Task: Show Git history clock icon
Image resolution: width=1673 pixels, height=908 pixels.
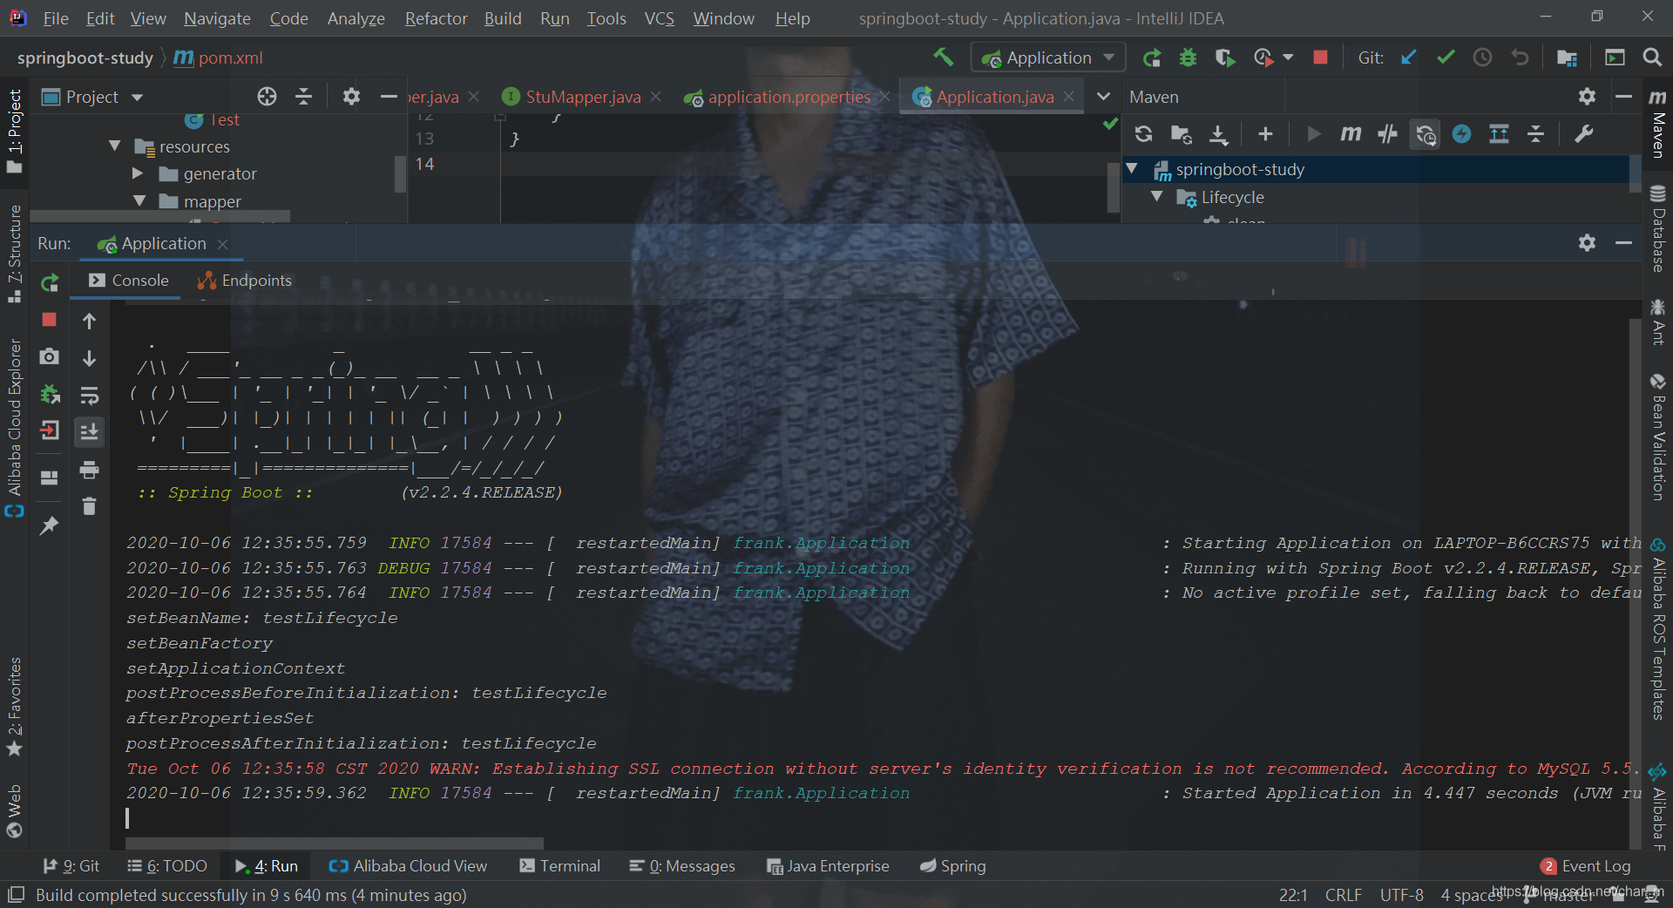Action: click(1482, 58)
